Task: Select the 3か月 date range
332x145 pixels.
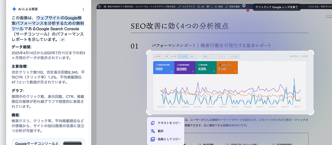Action: click(183, 56)
